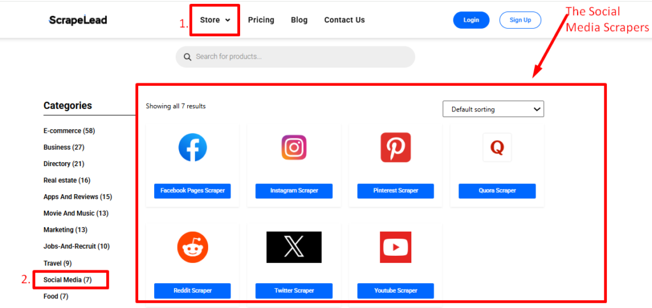Open Youtube Scraper
Image resolution: width=652 pixels, height=308 pixels.
coord(395,291)
